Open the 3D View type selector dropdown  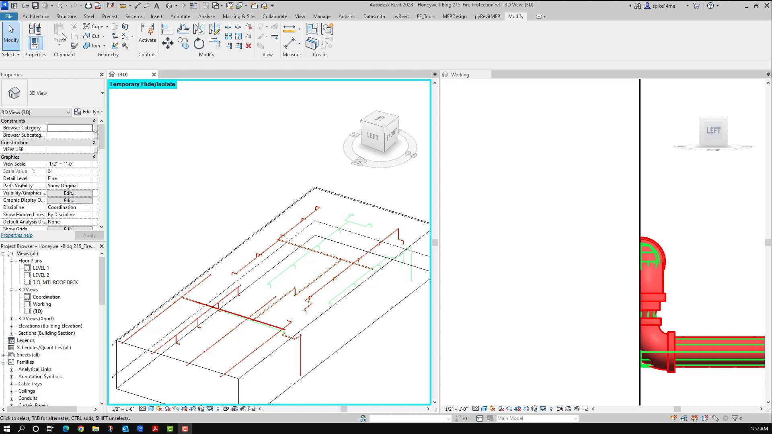68,113
